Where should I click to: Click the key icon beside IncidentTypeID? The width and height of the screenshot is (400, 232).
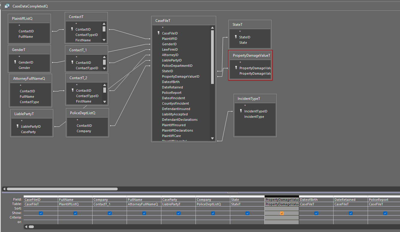241,111
